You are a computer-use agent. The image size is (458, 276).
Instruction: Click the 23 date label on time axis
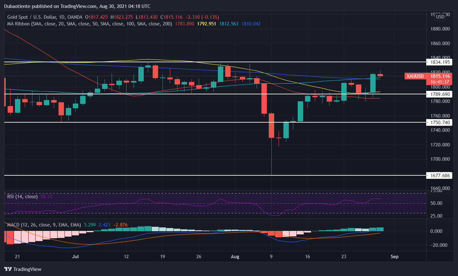344,257
